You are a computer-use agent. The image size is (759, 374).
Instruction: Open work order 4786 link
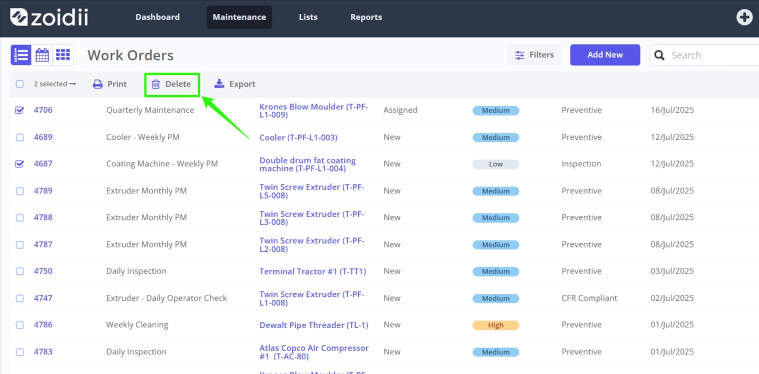43,325
